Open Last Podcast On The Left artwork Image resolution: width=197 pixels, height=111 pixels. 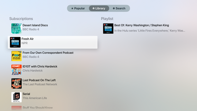coord(17,83)
